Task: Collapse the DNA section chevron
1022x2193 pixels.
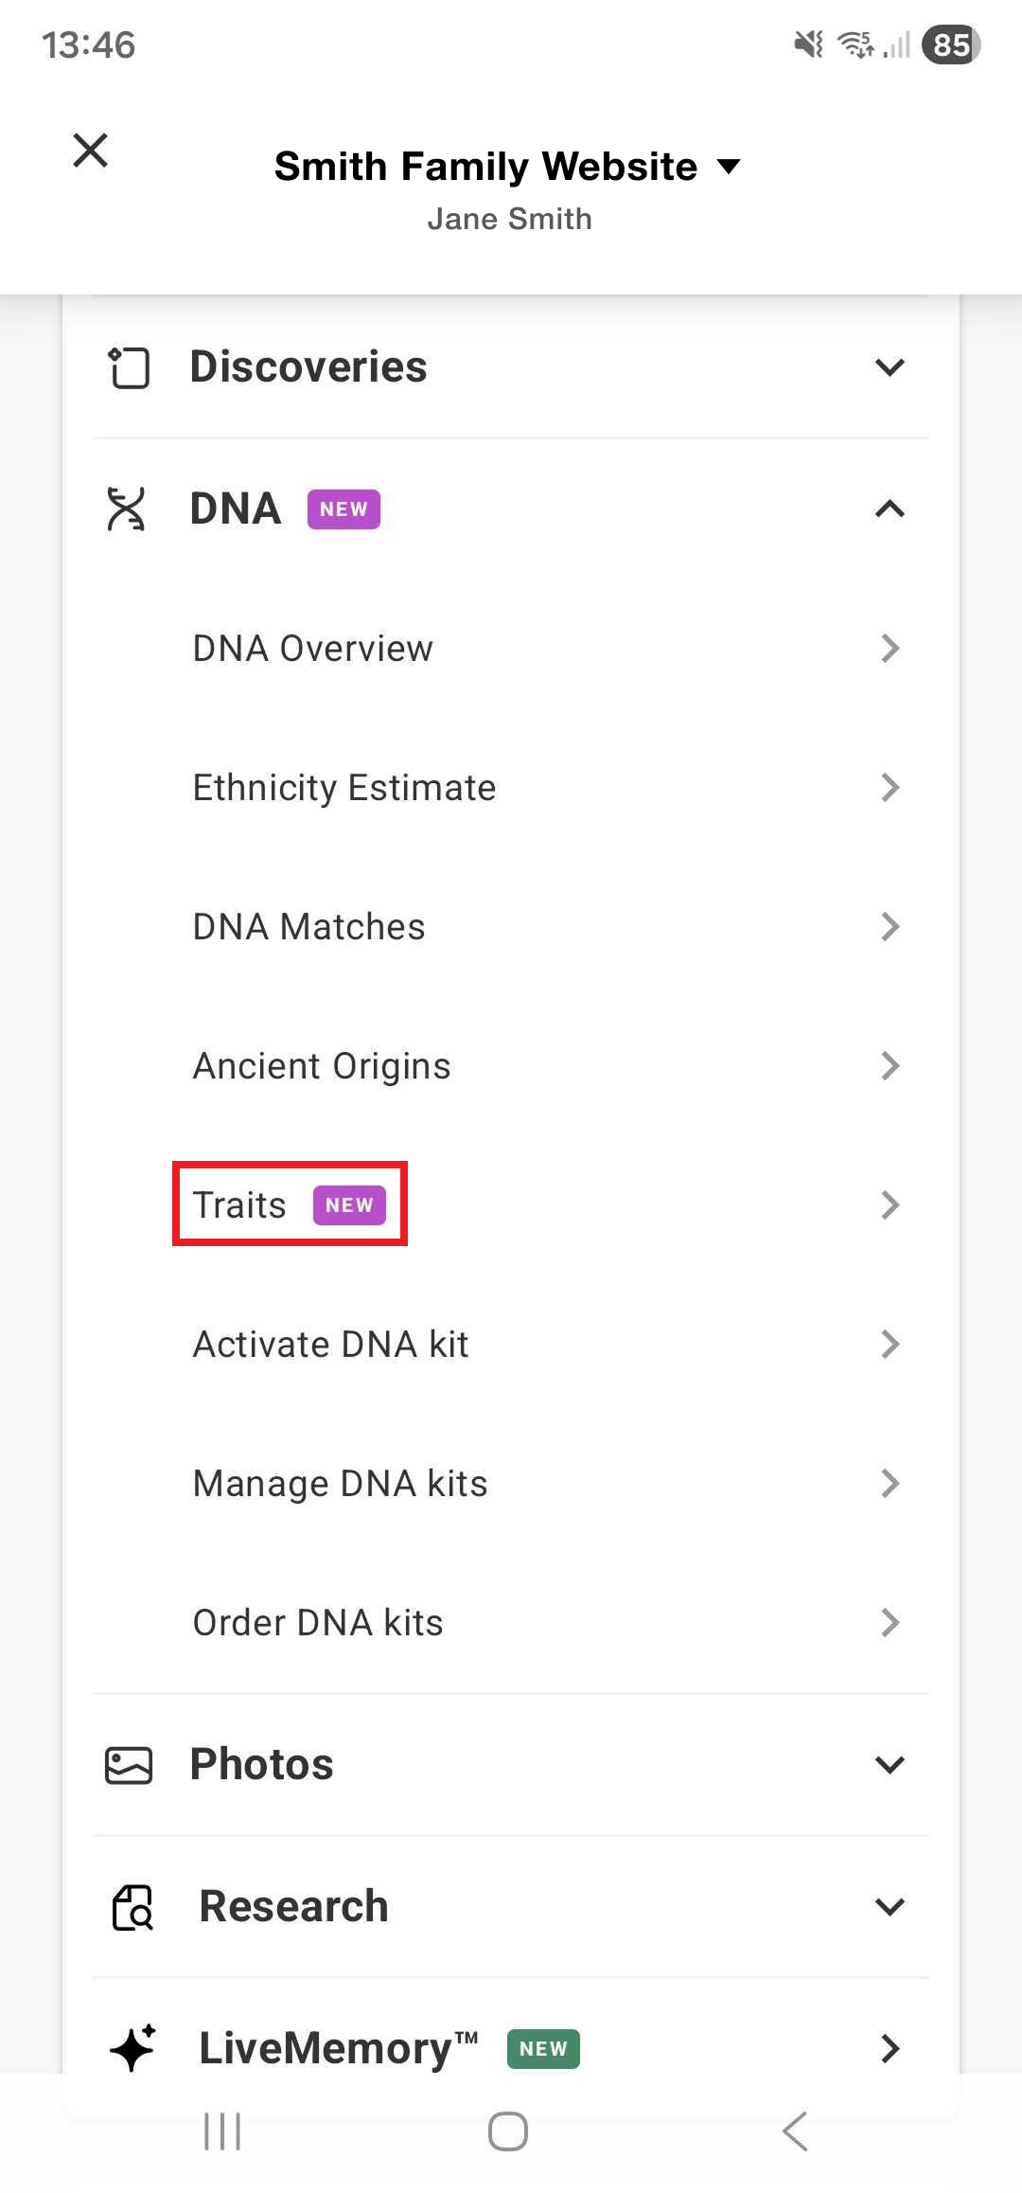Action: coord(890,509)
